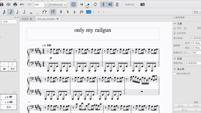The height and width of the screenshot is (113, 201).
Task: Switch to the only_my_railgun tab
Action: pos(46,19)
